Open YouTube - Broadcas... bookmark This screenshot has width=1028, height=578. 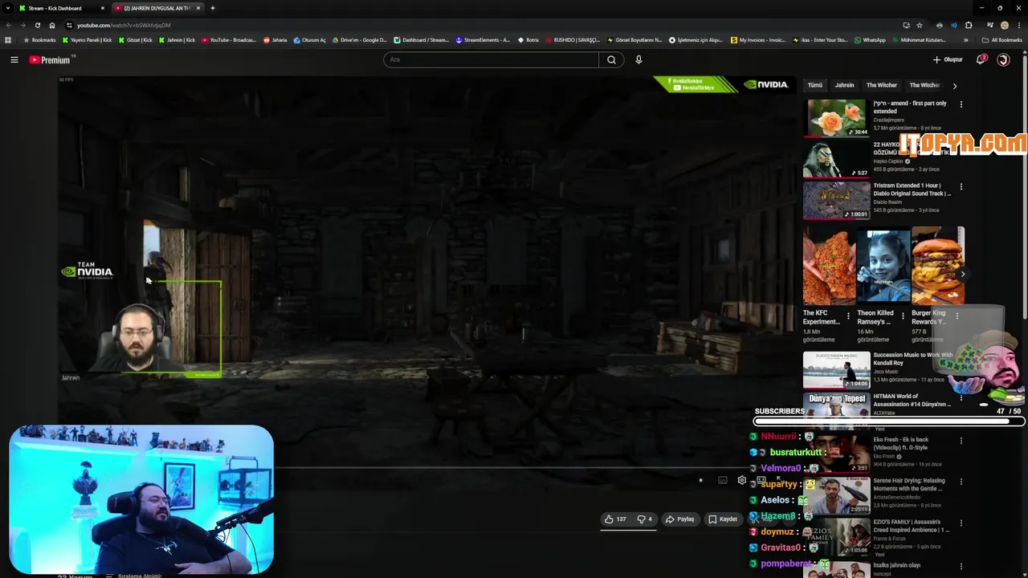229,40
